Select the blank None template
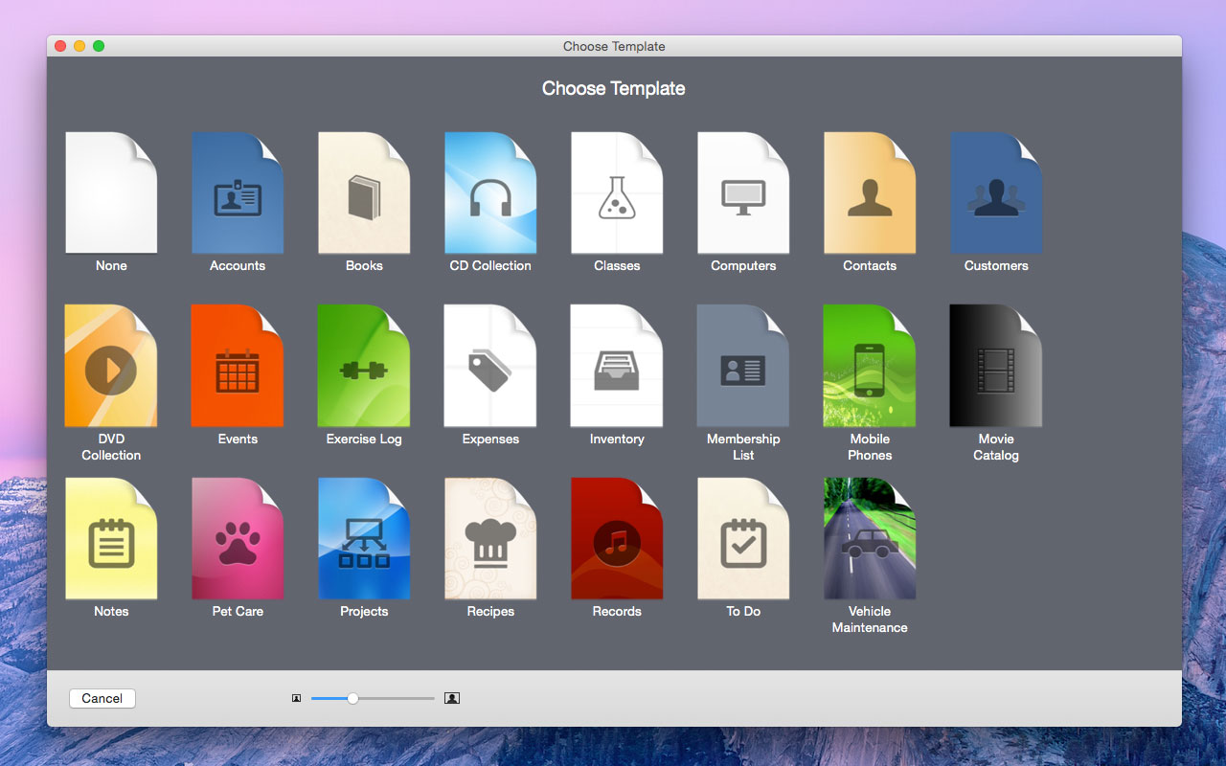1226x766 pixels. click(111, 193)
